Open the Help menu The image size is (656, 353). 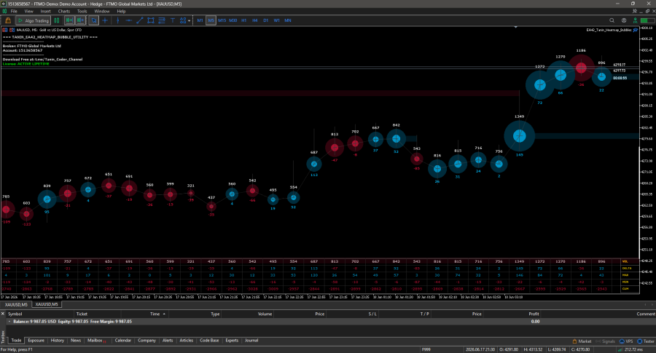pos(121,11)
